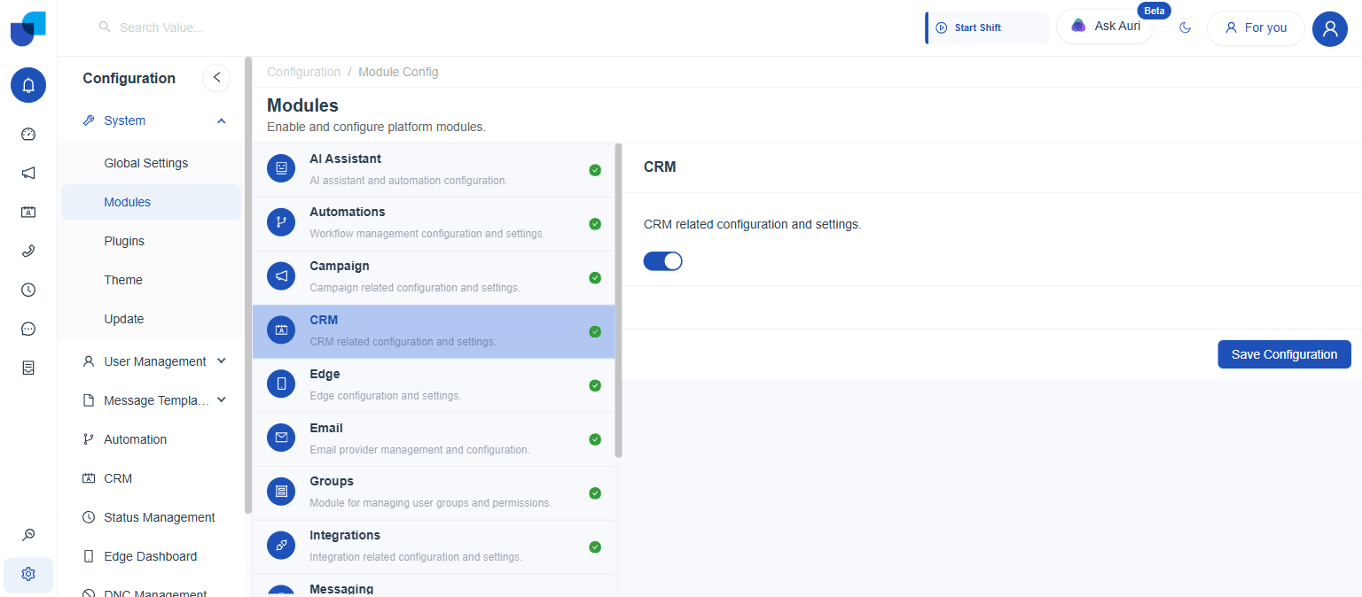Click the AI Assistant module icon
This screenshot has height=597, width=1362.
click(x=281, y=168)
